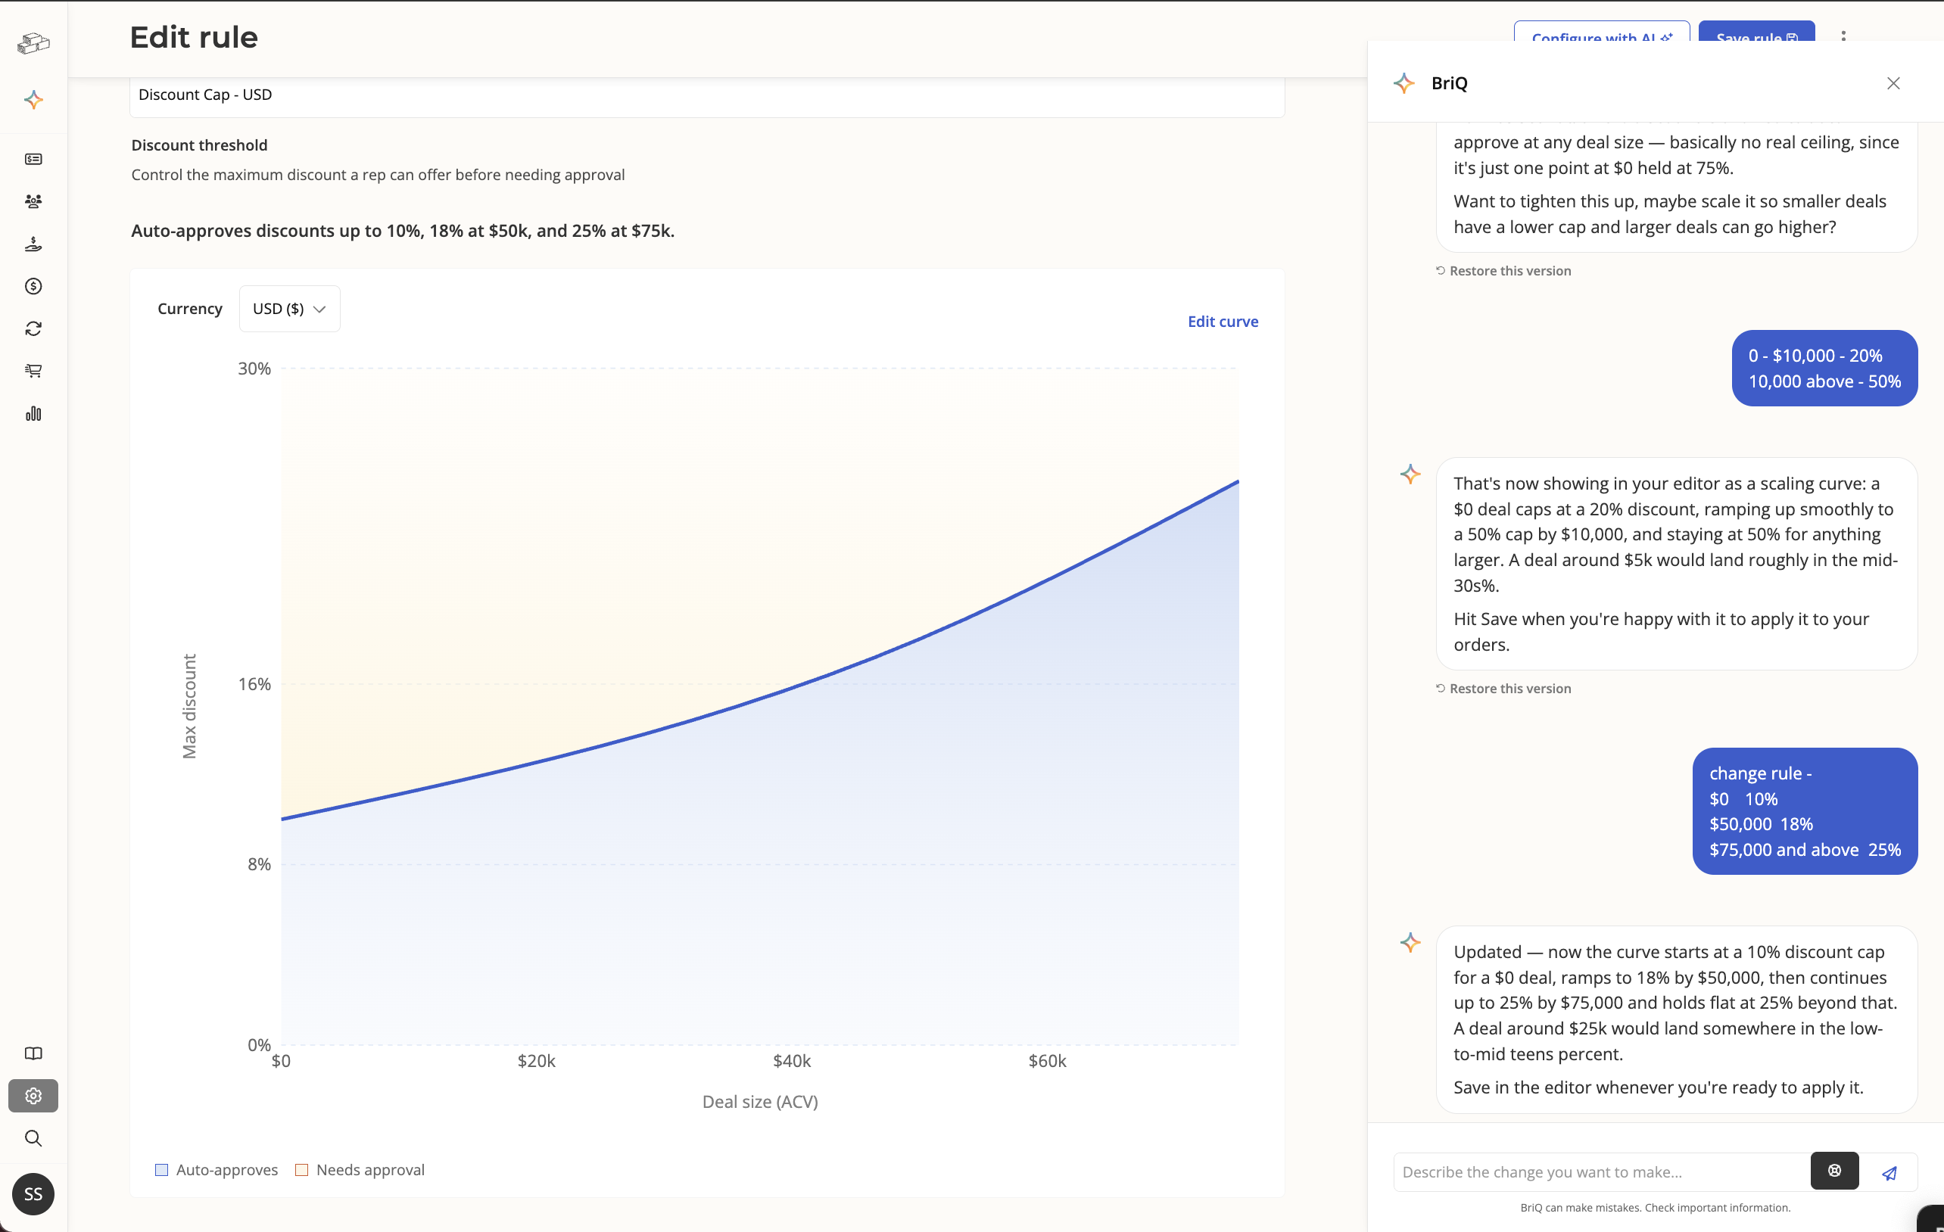Click the 8% y-axis label

(x=259, y=864)
